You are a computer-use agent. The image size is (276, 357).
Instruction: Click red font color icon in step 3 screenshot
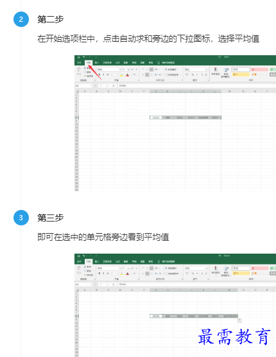(128, 274)
